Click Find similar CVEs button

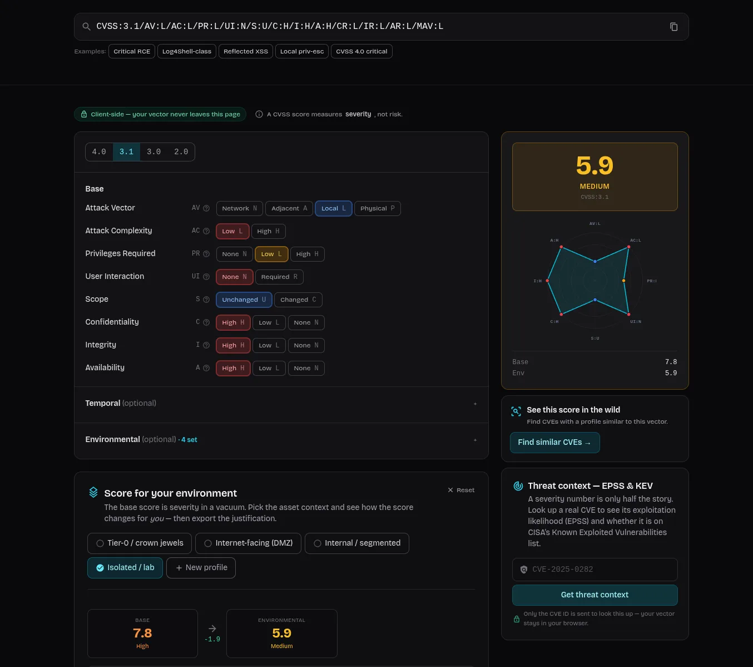(x=555, y=443)
